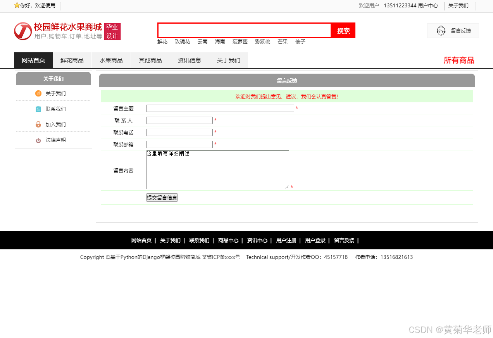Viewport: 493px width, 338px height.
Task: Click the 所有商品 red link
Action: tap(459, 60)
